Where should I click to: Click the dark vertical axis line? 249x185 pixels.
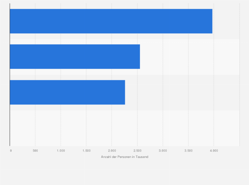[x=10, y=75]
